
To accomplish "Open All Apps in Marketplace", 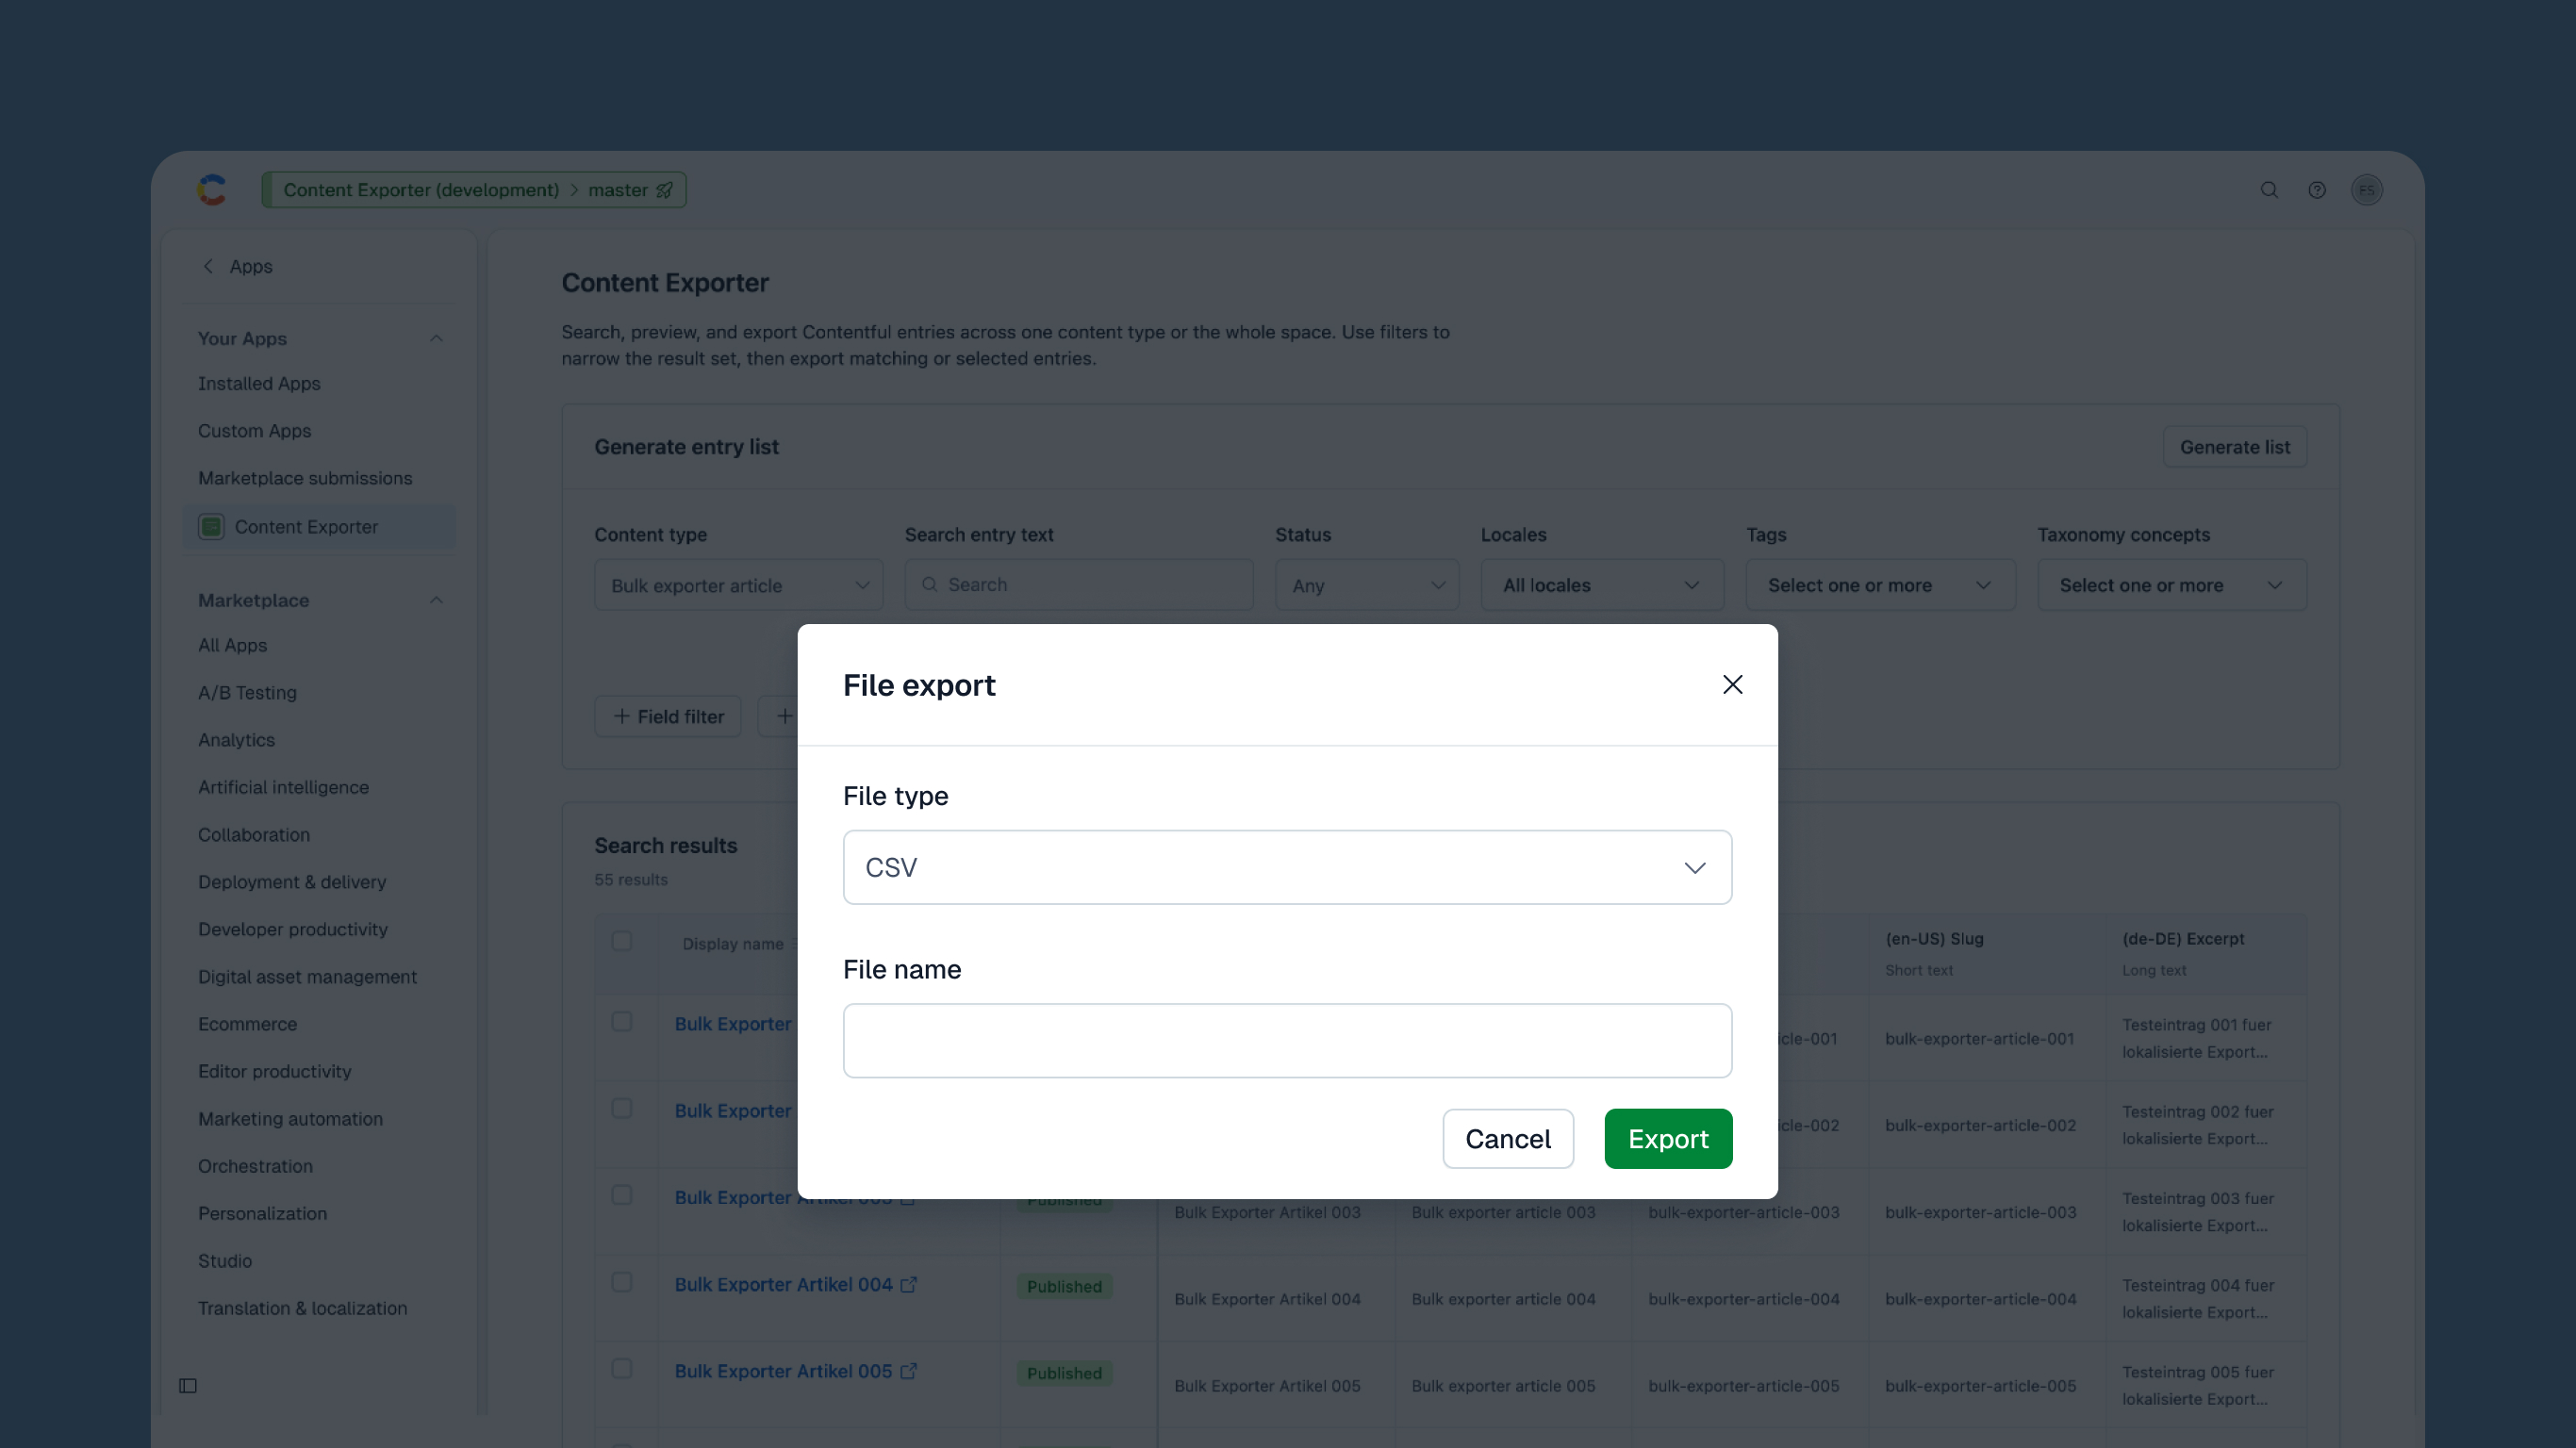I will point(232,645).
